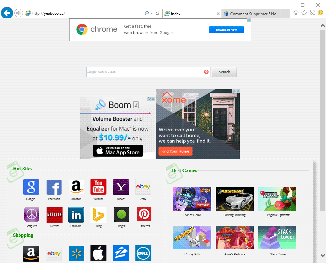This screenshot has height=263, width=326.
Task: Click Find Your Home in Xome ad
Action: [x=175, y=151]
